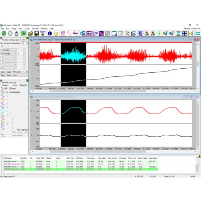The width and height of the screenshot is (201, 201).
Task: Click the red sine wave toolbar icon
Action: pyautogui.click(x=69, y=33)
